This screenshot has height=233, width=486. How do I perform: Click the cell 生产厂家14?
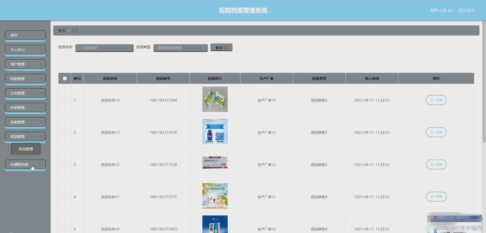pos(266,100)
